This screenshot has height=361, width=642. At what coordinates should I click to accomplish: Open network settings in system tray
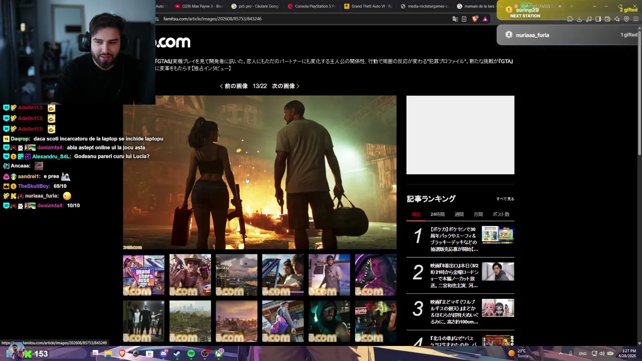click(x=594, y=353)
